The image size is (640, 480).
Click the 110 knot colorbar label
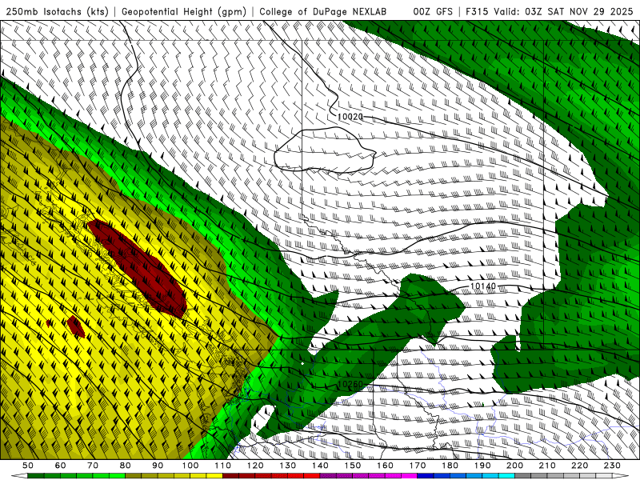pos(223,466)
